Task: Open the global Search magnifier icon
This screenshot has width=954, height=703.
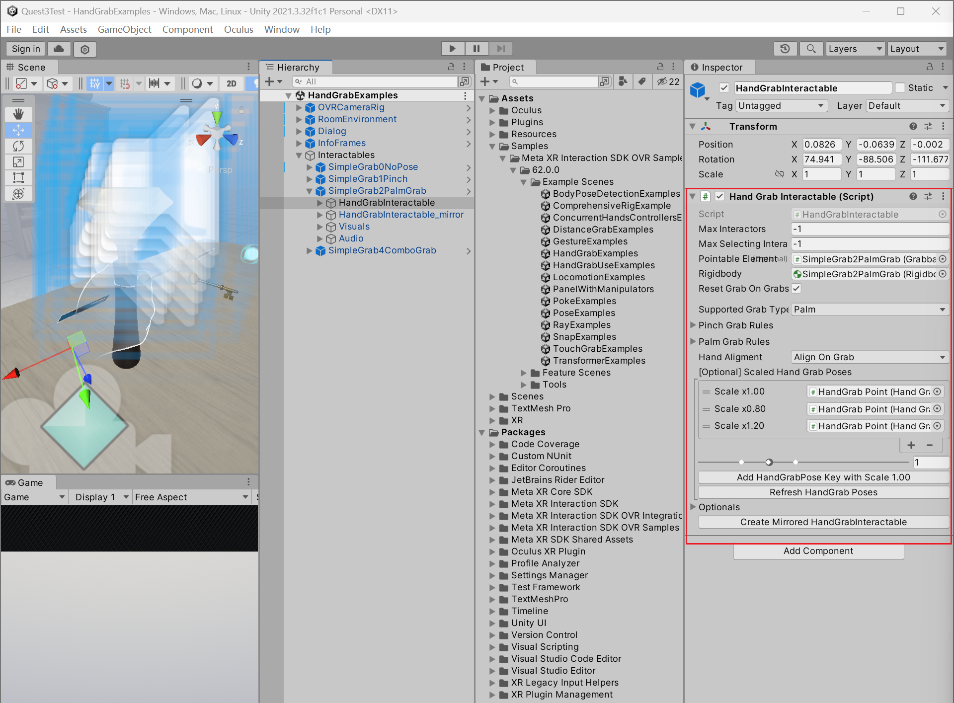Action: pyautogui.click(x=811, y=49)
